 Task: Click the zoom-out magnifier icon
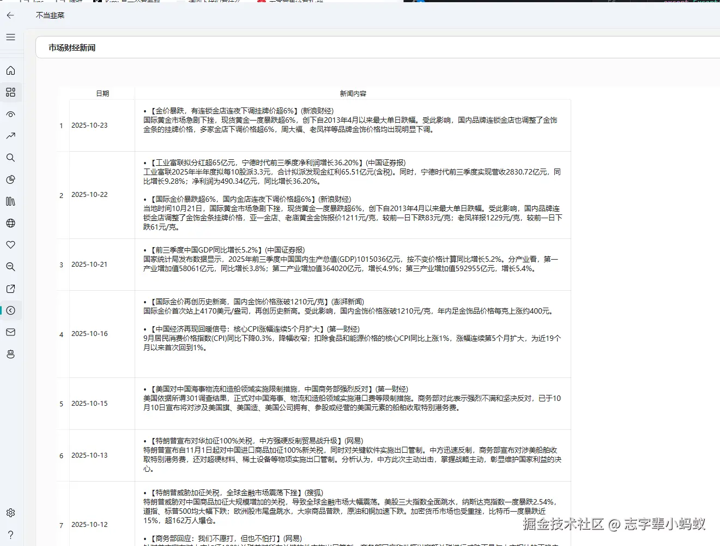tap(11, 267)
